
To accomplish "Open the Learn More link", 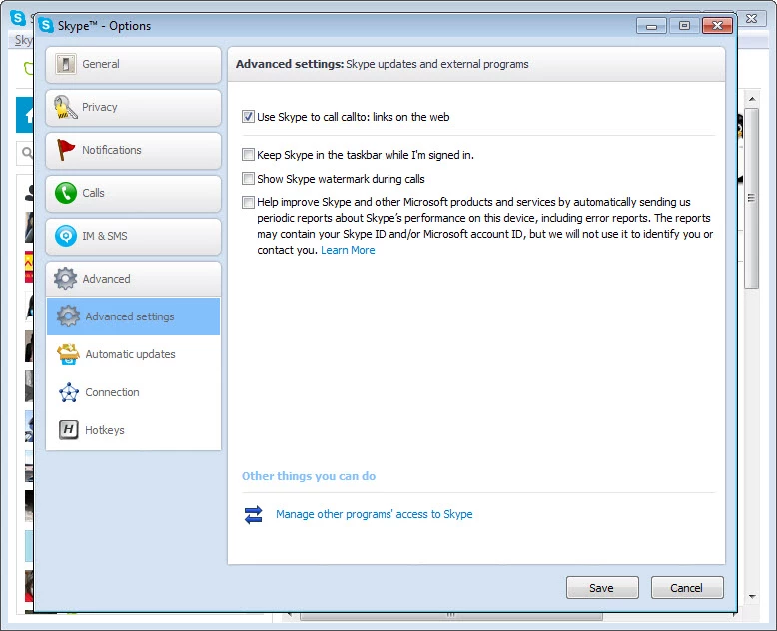I will [x=348, y=250].
